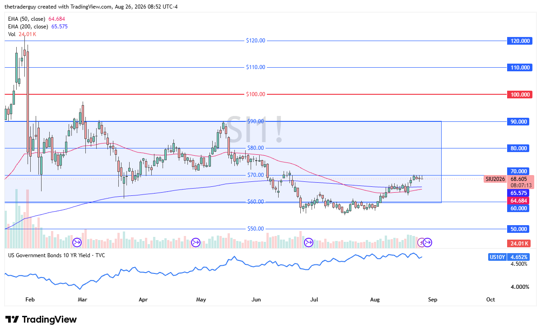Click the $60.00 line label
This screenshot has height=333, width=541.
(x=256, y=202)
